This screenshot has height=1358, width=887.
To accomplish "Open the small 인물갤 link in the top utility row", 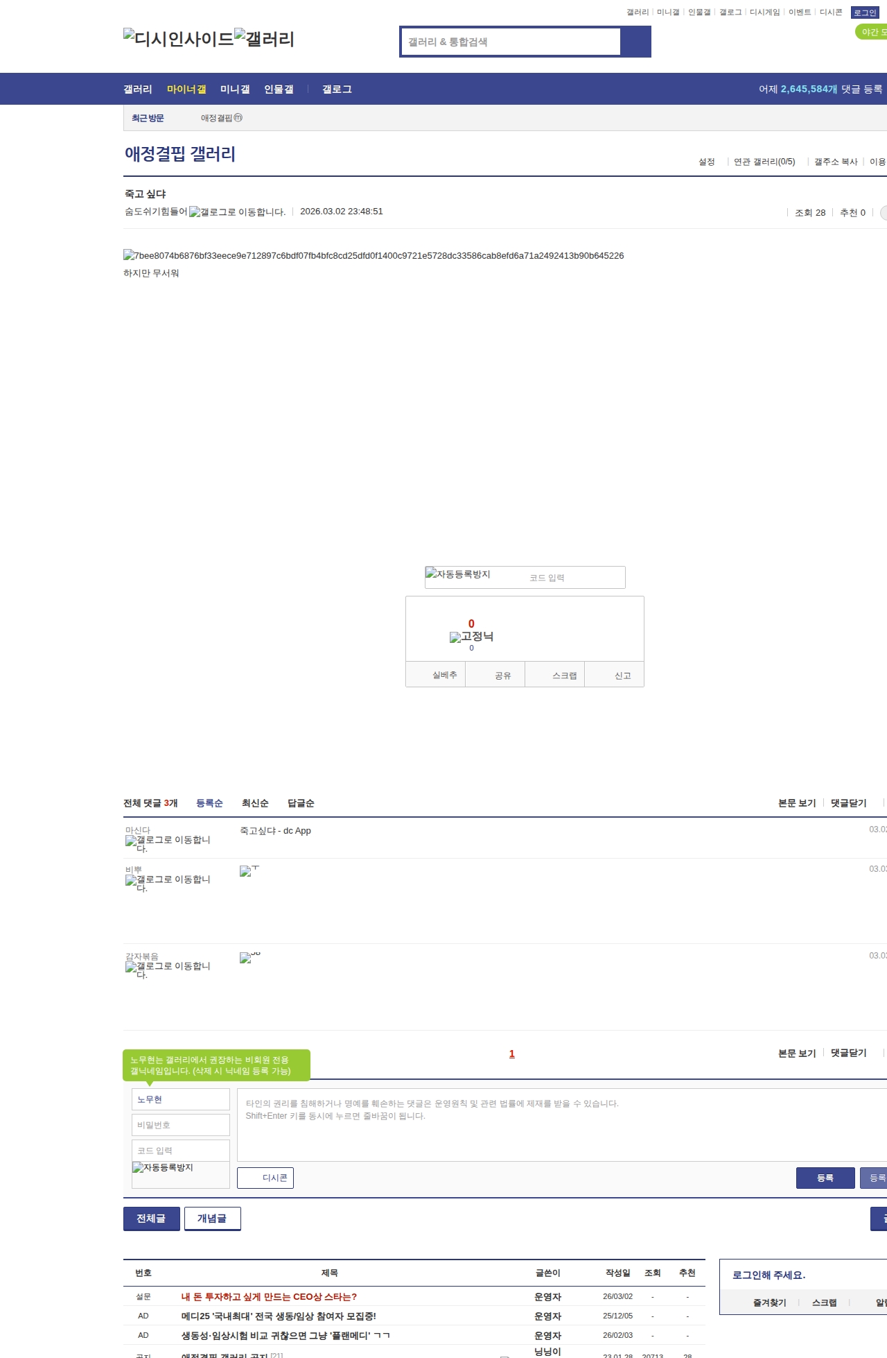I will (699, 12).
